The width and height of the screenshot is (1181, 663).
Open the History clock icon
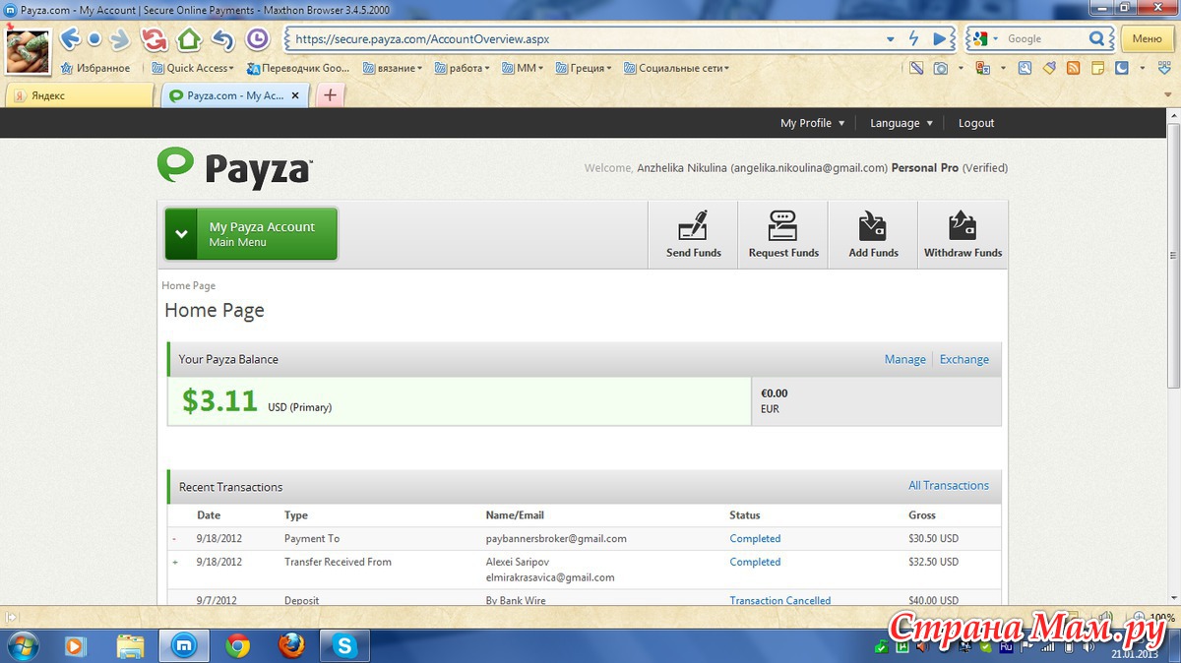257,39
